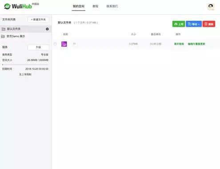Open the 联系我们 tab
The image size is (220, 169).
[112, 6]
